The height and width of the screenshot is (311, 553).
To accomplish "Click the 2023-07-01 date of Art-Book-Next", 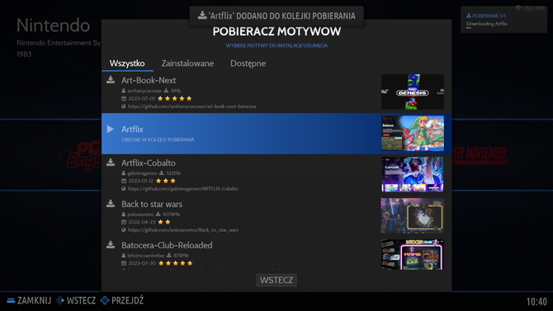I will (x=141, y=98).
